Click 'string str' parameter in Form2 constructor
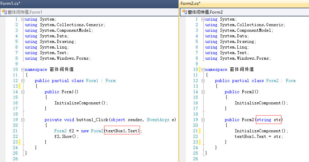Viewport: 309px width, 162px height. [x=269, y=120]
